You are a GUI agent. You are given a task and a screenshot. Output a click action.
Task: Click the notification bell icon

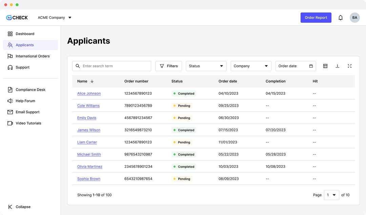click(x=341, y=18)
